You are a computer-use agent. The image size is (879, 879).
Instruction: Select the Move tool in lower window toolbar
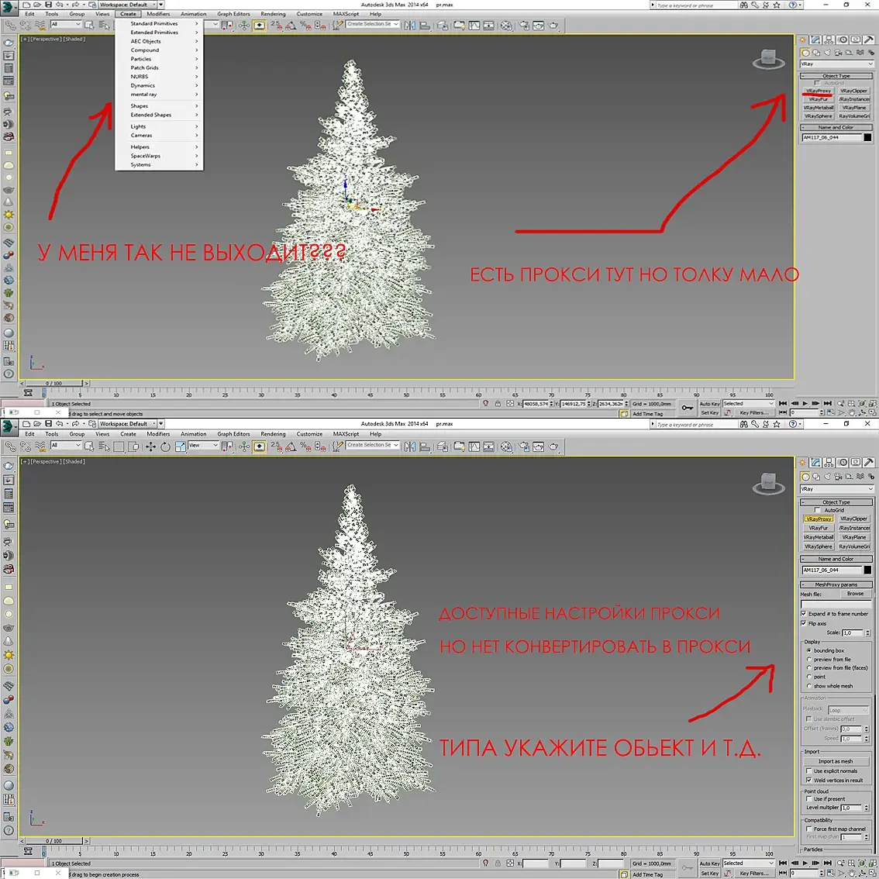[x=151, y=446]
